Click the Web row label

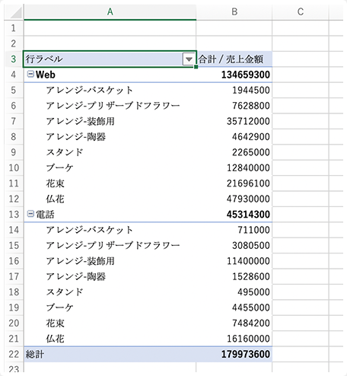pos(46,75)
